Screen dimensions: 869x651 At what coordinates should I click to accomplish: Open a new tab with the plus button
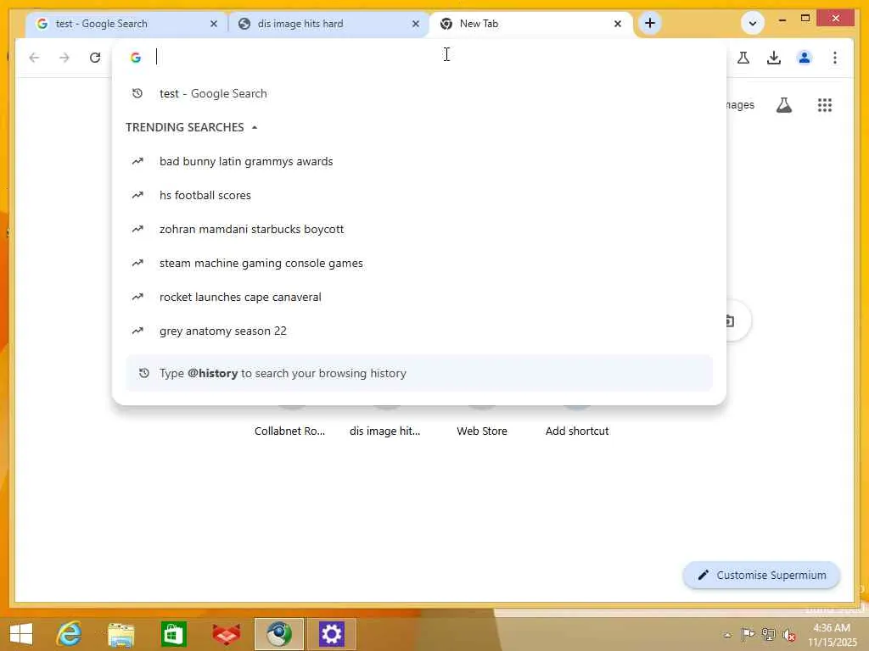click(x=650, y=23)
